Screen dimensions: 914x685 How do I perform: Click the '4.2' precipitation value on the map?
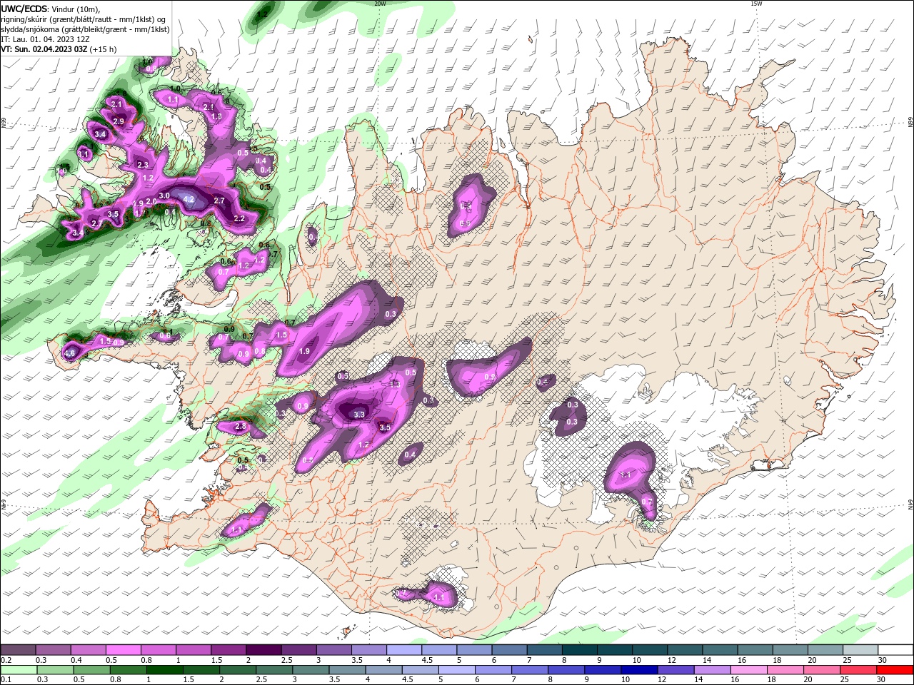(x=189, y=199)
